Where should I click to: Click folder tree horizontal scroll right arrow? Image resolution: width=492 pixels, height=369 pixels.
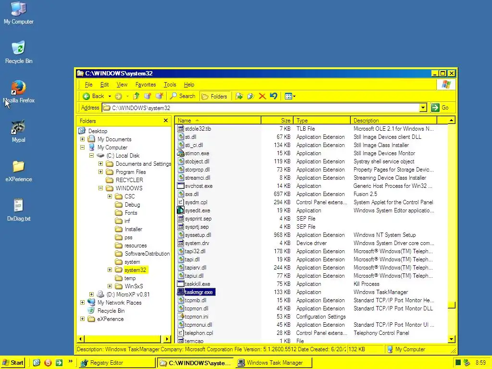[167, 339]
